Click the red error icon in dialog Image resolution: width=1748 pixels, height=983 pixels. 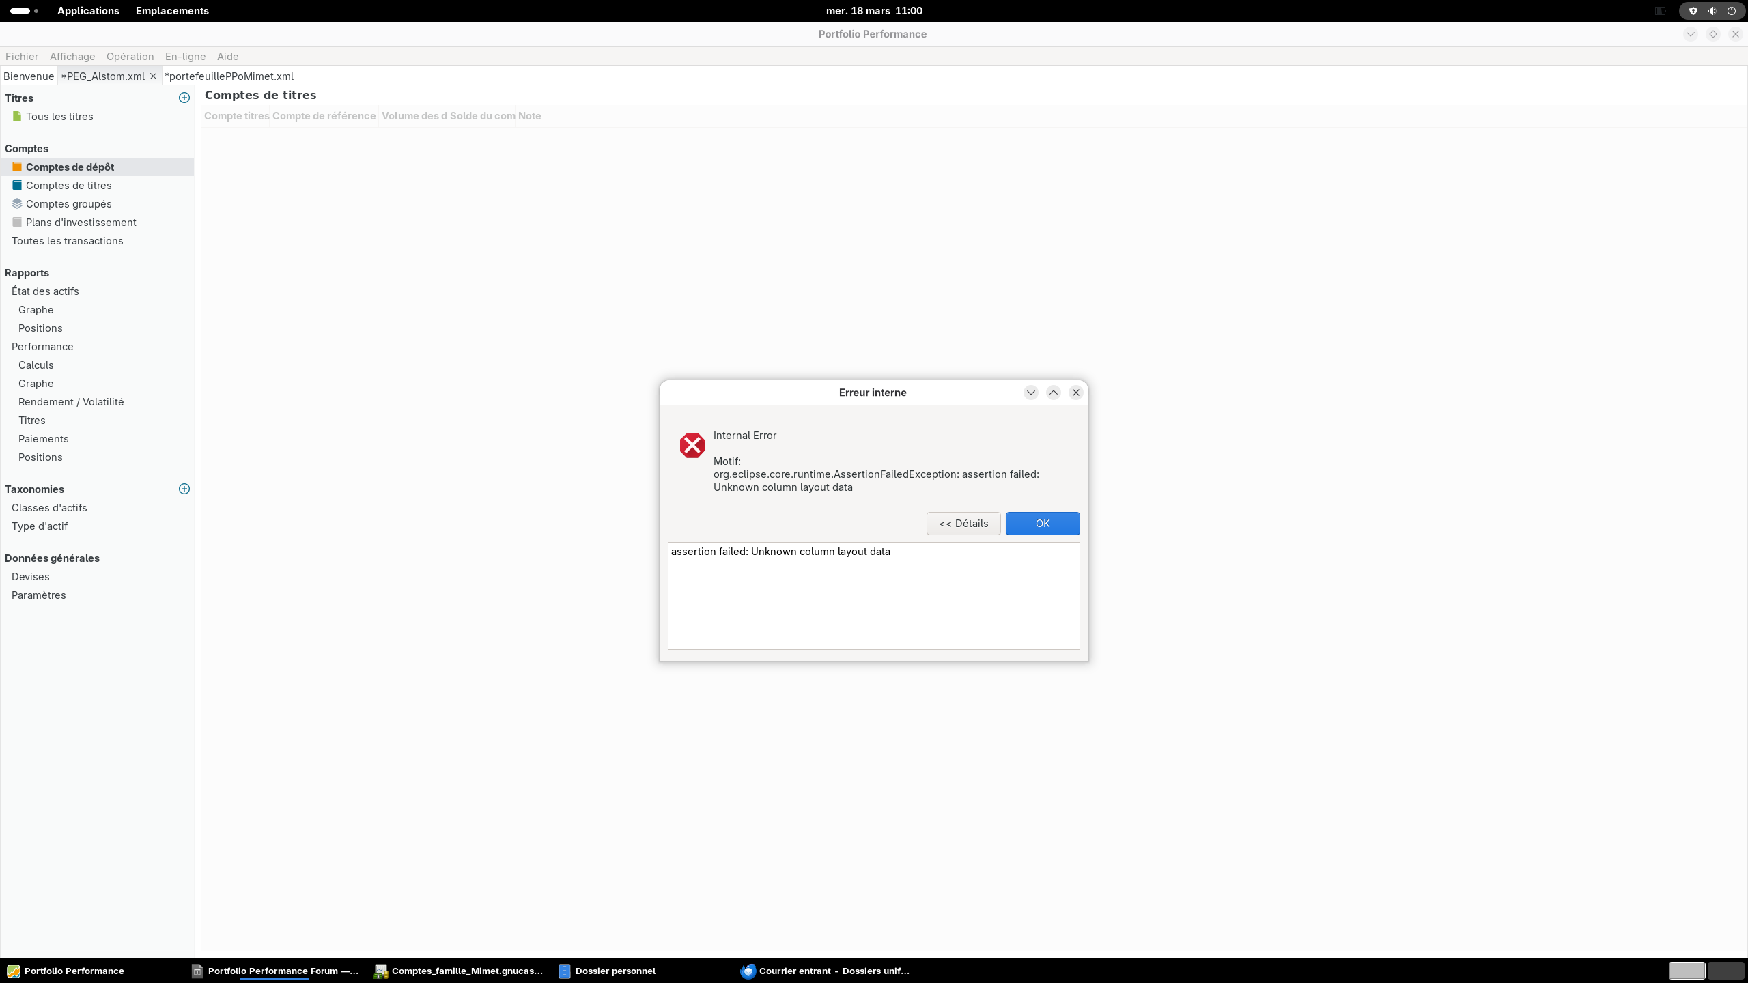pos(692,445)
